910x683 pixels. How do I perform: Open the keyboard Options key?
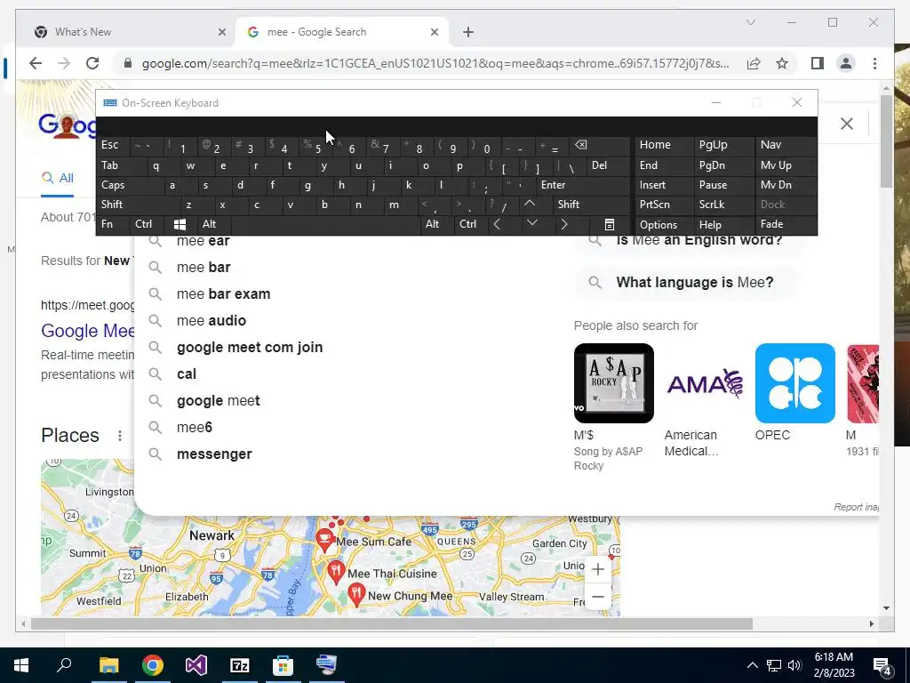pos(663,224)
